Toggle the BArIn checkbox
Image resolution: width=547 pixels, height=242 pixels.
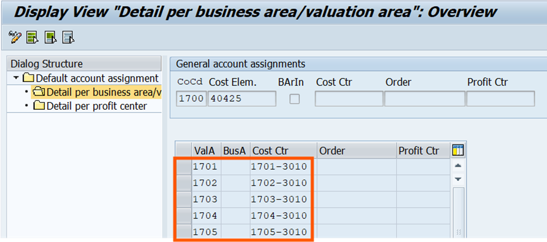[295, 99]
